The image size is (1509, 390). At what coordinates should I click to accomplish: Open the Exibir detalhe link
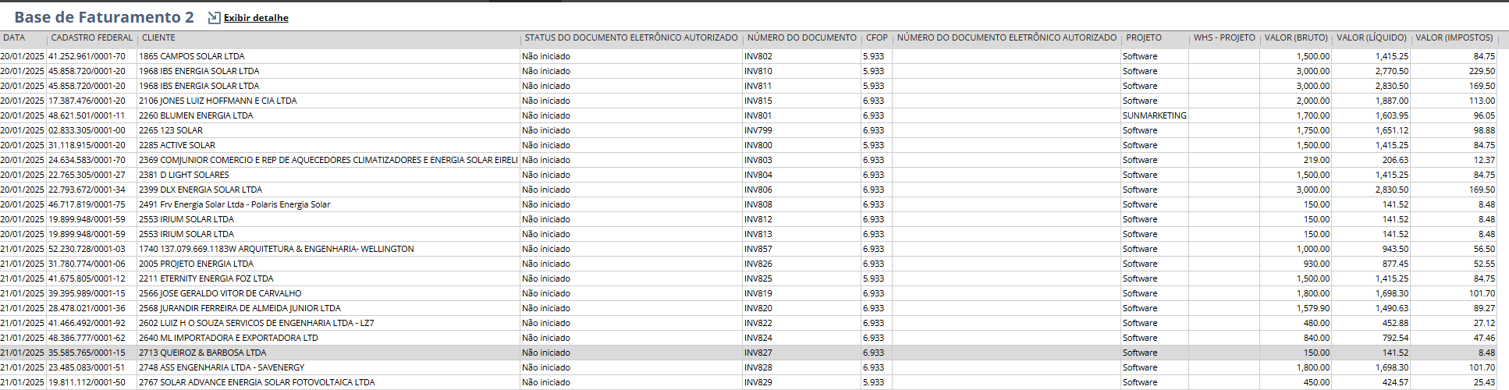(x=256, y=18)
